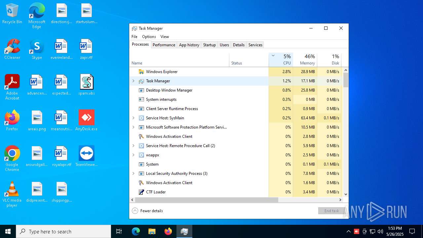Expand the Task Manager process row

click(134, 81)
